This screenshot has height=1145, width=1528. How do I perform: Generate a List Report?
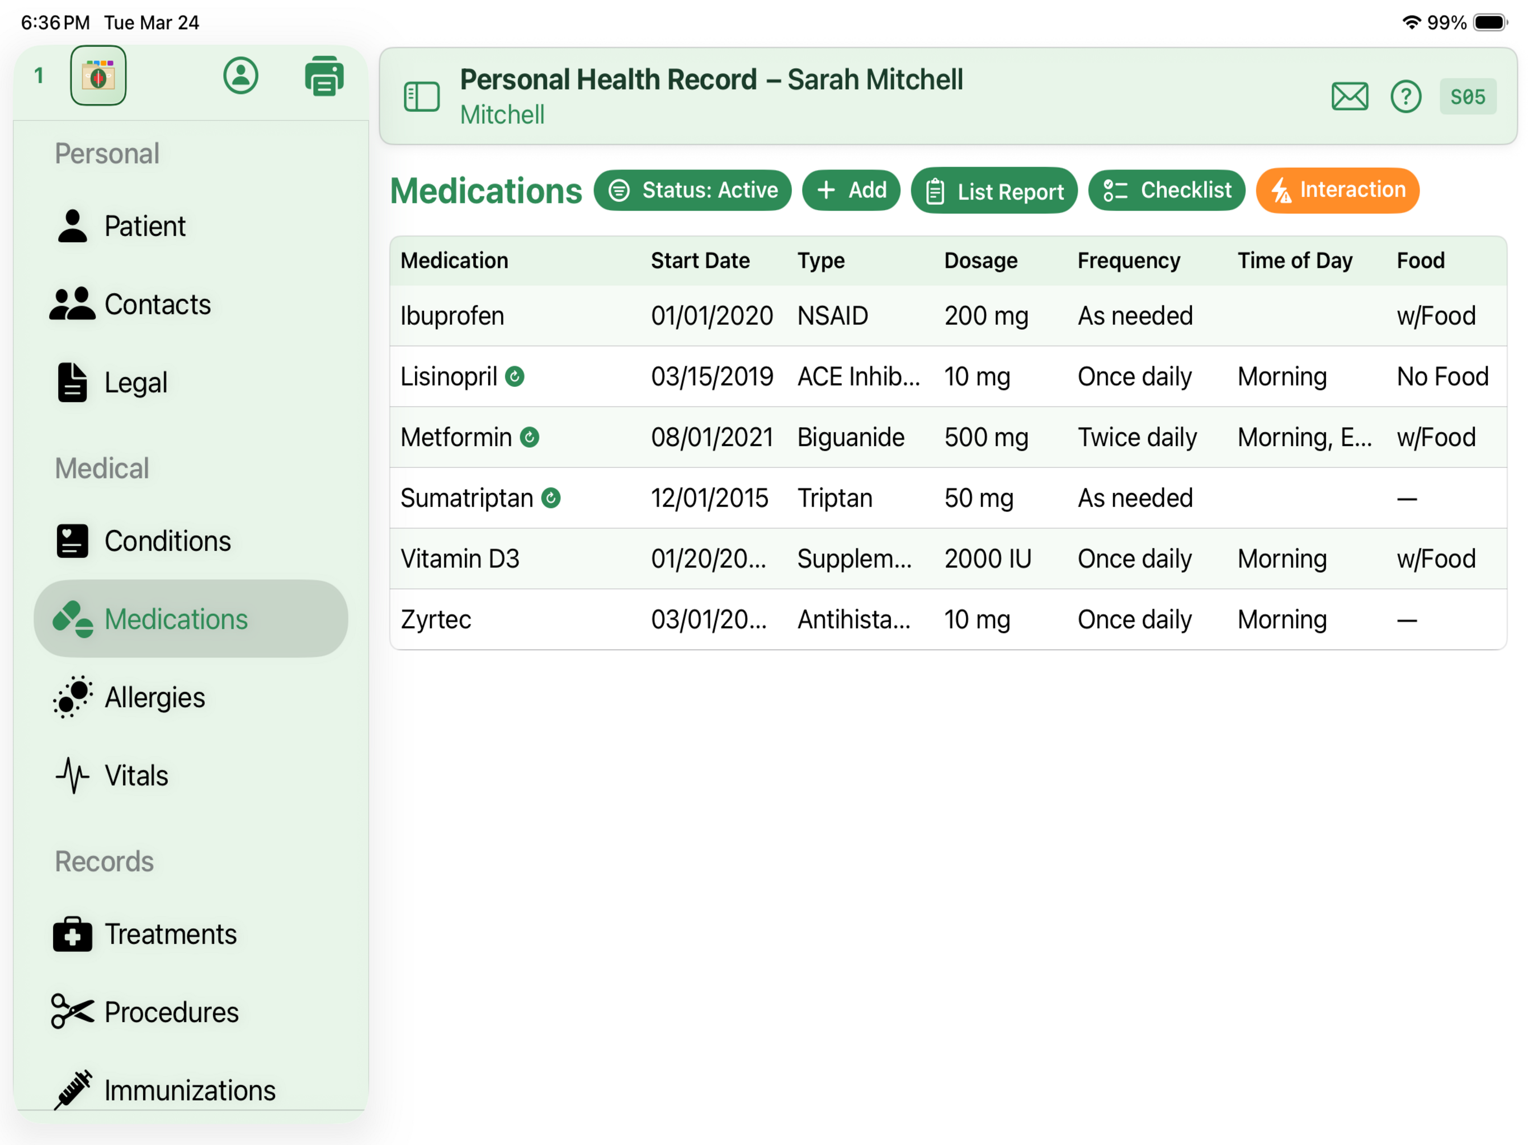point(994,191)
